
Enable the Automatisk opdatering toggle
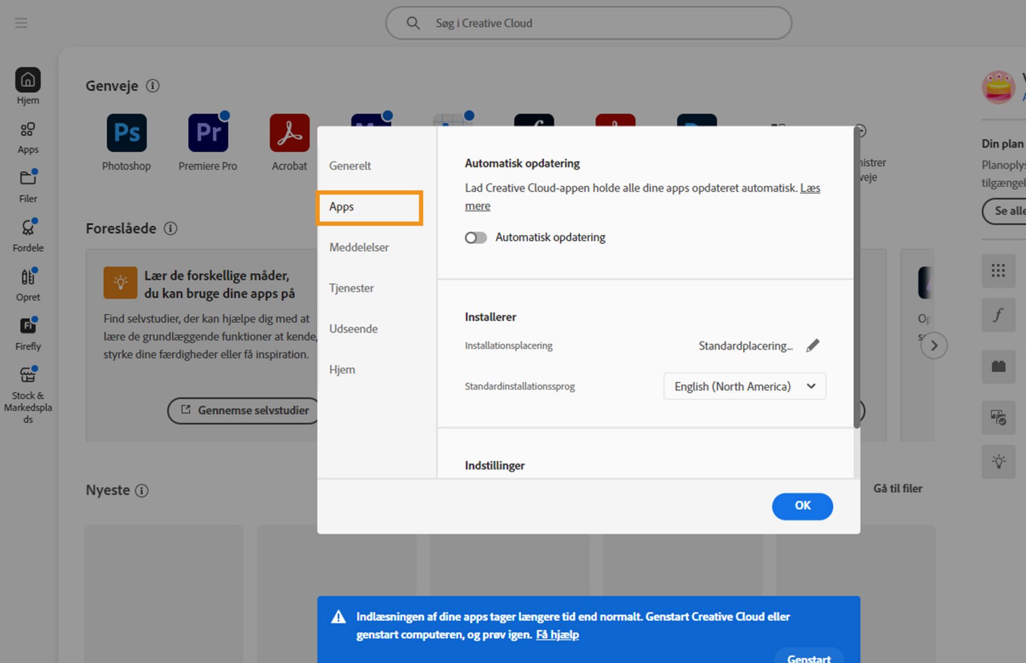pos(475,237)
